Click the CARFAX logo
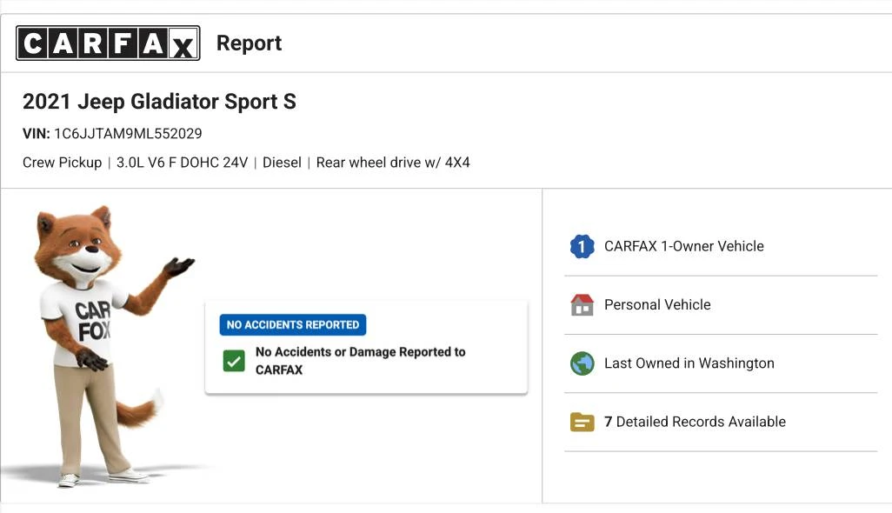Screen dimensions: 892x513 click(108, 43)
